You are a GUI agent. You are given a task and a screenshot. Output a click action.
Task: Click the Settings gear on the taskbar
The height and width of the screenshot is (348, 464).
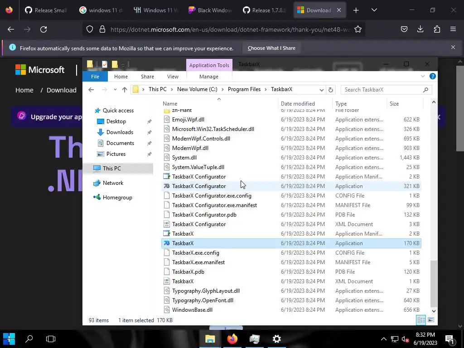coord(277,339)
